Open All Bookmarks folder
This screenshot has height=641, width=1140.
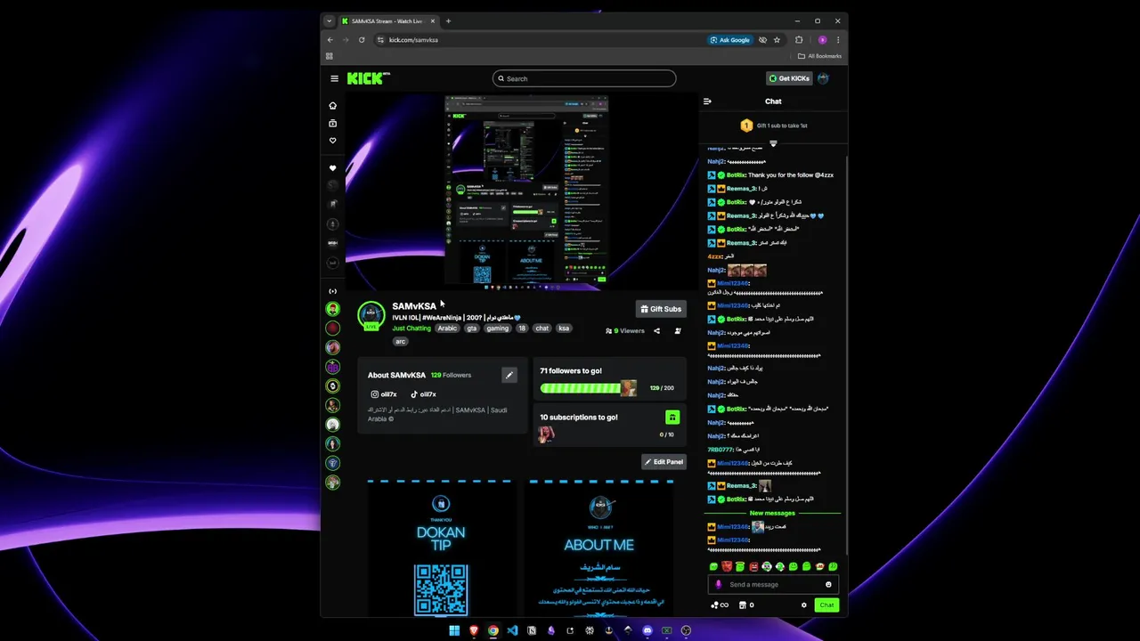[x=819, y=56]
